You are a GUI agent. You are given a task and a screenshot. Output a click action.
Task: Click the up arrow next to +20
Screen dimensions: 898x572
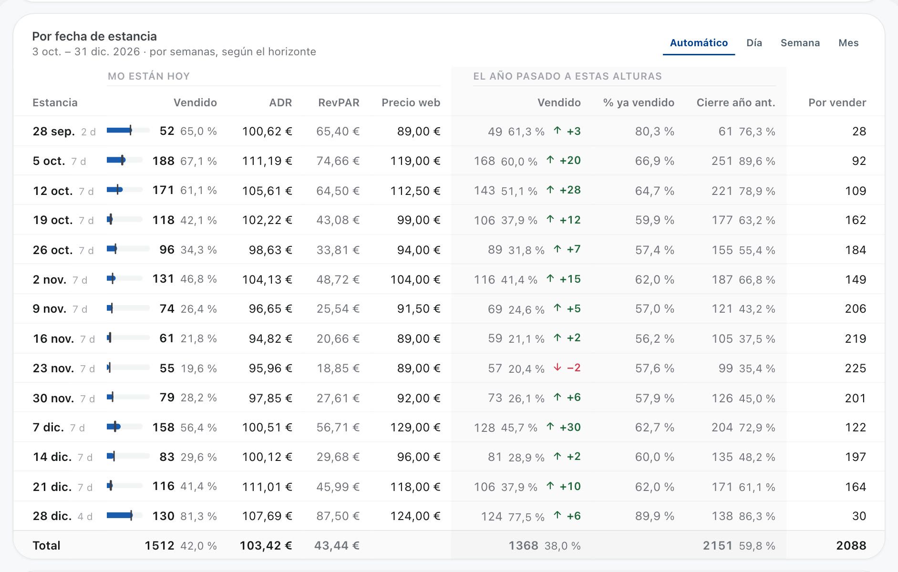(550, 160)
